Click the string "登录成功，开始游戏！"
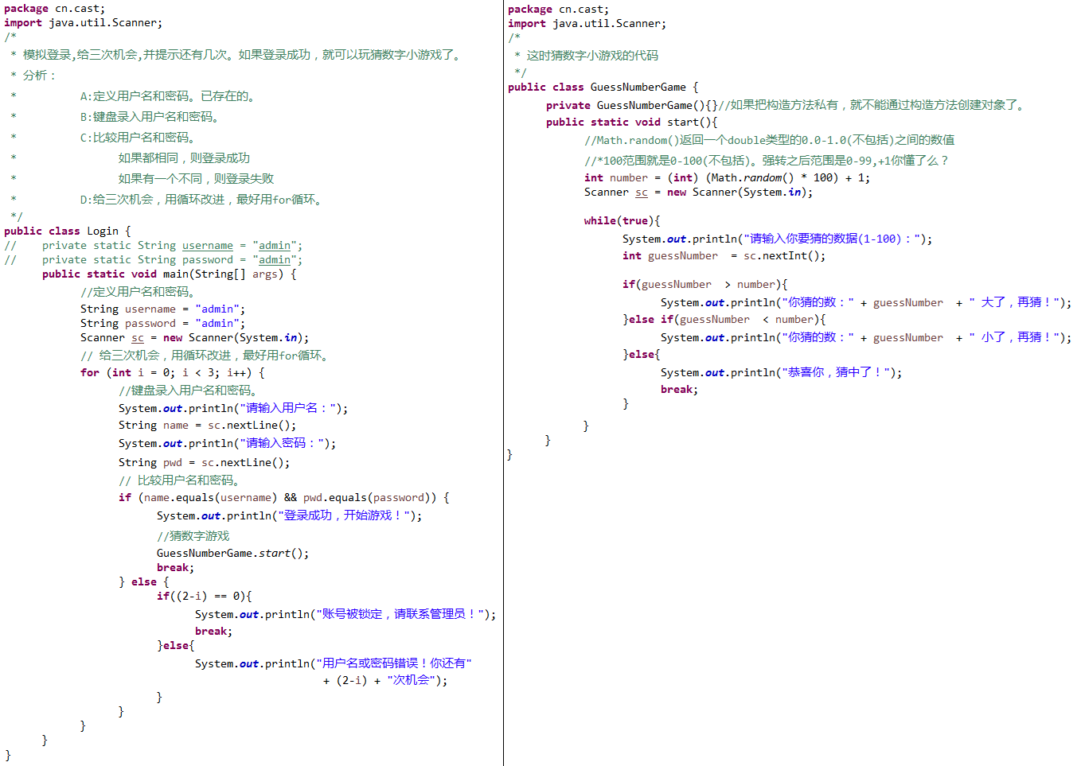 coord(347,516)
